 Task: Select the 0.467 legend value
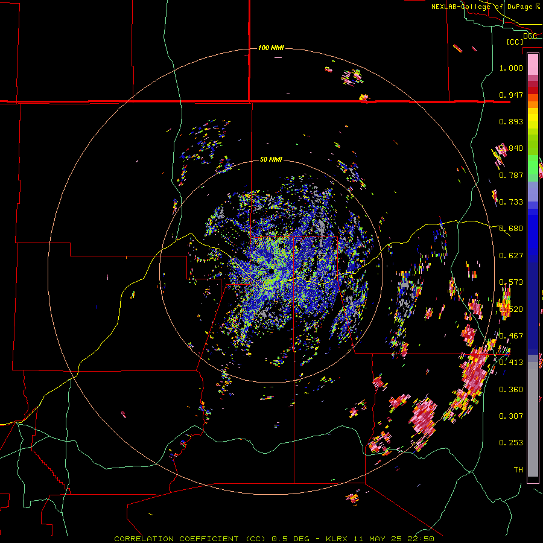511,336
